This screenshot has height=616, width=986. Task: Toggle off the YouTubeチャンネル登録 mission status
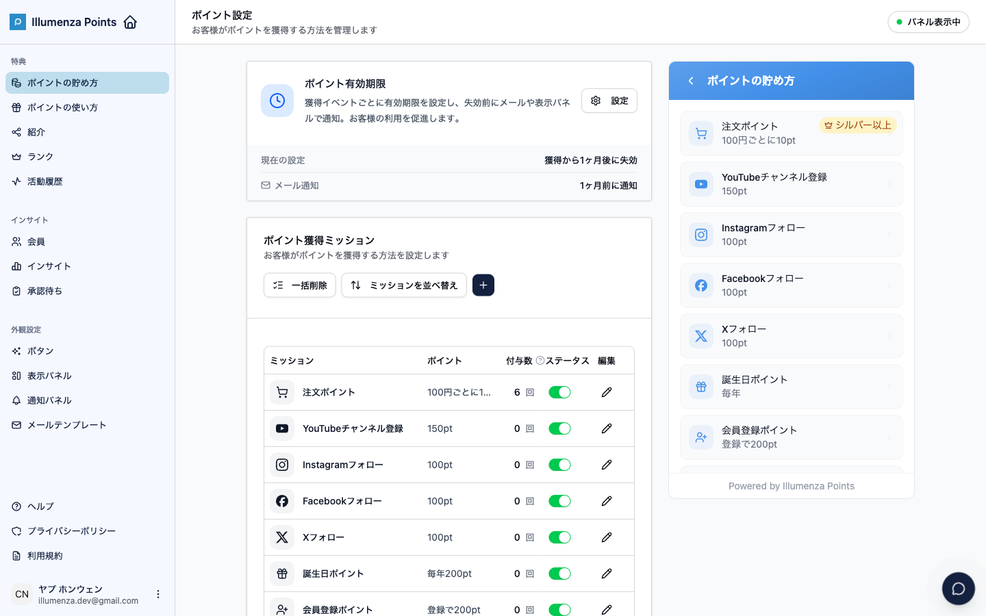(x=559, y=428)
